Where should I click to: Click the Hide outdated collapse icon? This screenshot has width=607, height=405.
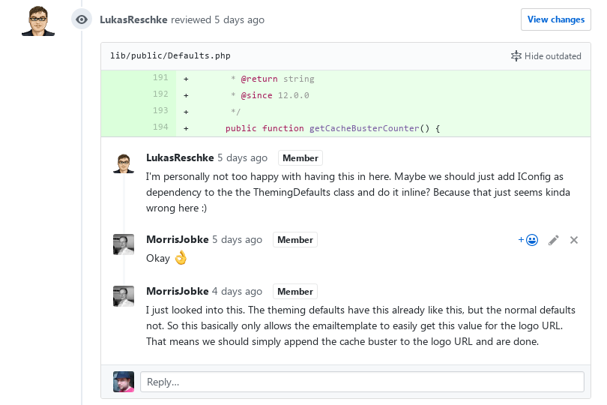coord(516,56)
